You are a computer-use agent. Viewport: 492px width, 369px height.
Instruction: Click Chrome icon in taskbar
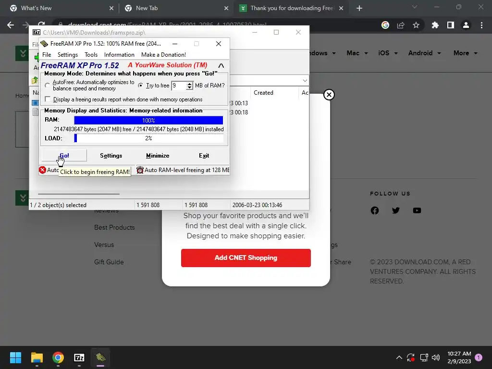[58, 357]
